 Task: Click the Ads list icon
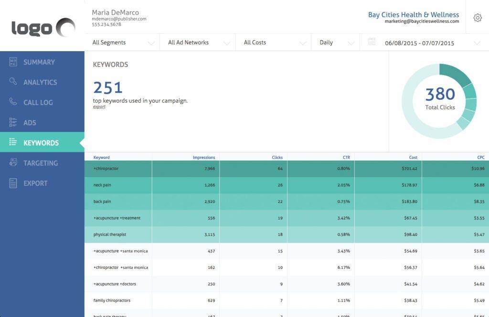13,122
